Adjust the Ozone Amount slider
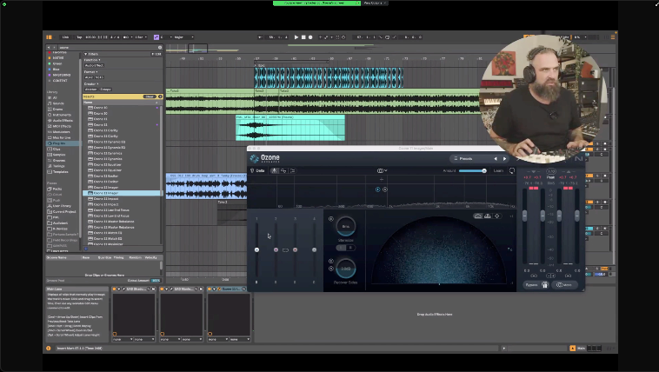Screen dimensions: 659x372 (472, 170)
